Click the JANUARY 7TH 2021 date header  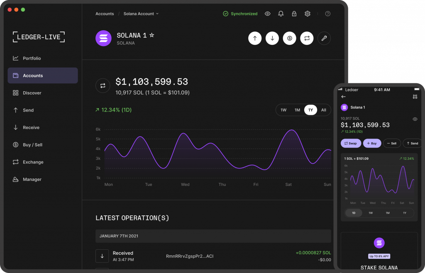(x=213, y=236)
